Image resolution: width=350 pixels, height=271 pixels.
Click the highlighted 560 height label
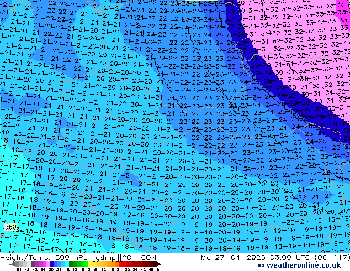click(x=10, y=227)
